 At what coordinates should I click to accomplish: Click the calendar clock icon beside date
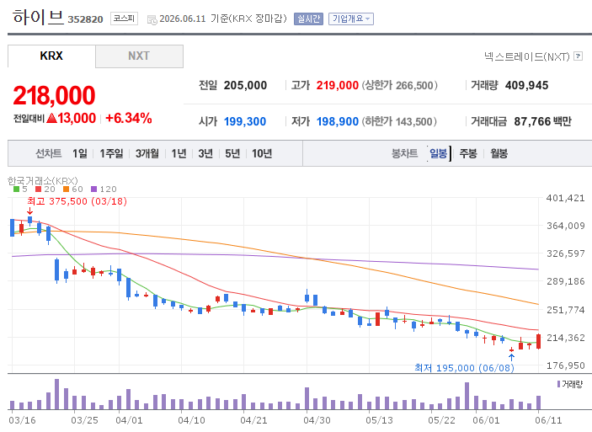pyautogui.click(x=152, y=19)
